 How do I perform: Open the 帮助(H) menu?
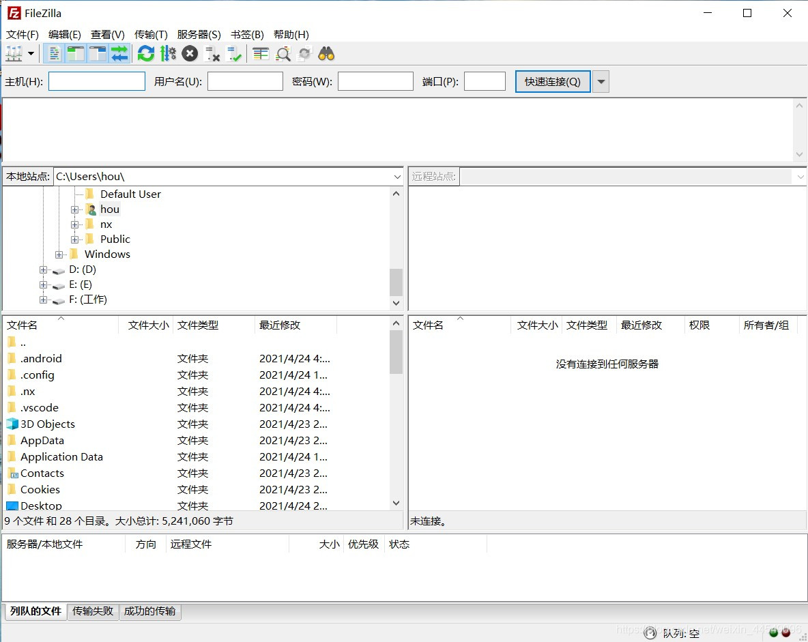(291, 35)
